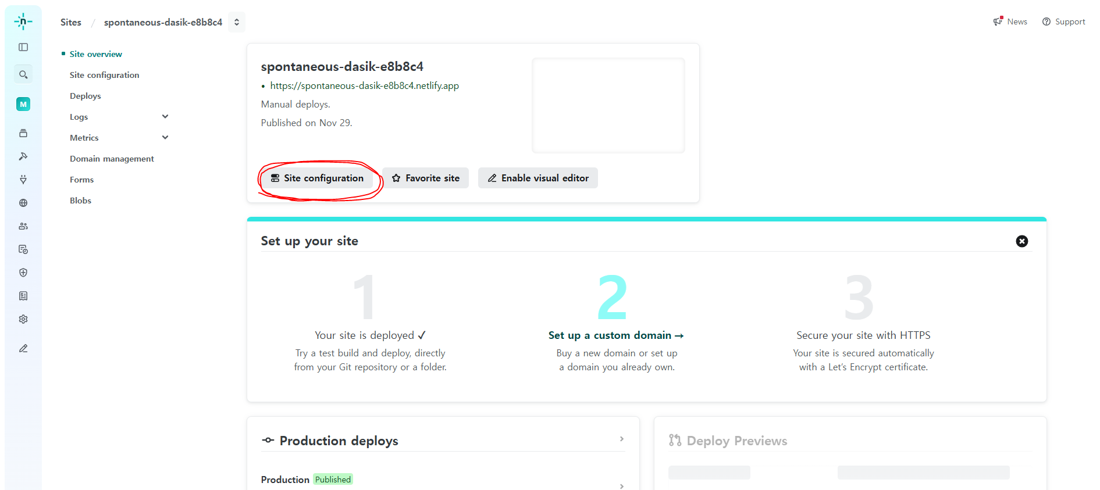Click the green Published status badge
The image size is (1100, 490).
(333, 480)
